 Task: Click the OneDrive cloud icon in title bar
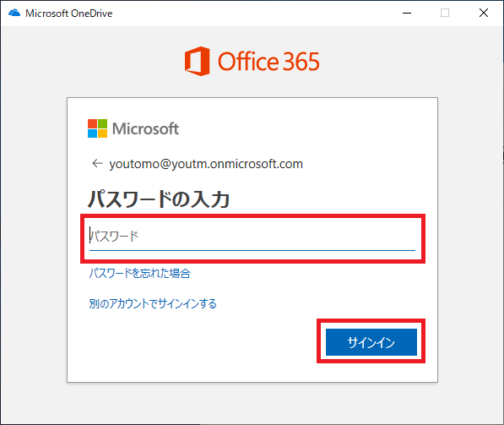click(14, 13)
